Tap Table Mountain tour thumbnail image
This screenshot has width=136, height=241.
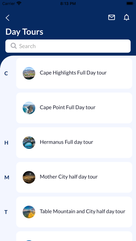point(29,212)
